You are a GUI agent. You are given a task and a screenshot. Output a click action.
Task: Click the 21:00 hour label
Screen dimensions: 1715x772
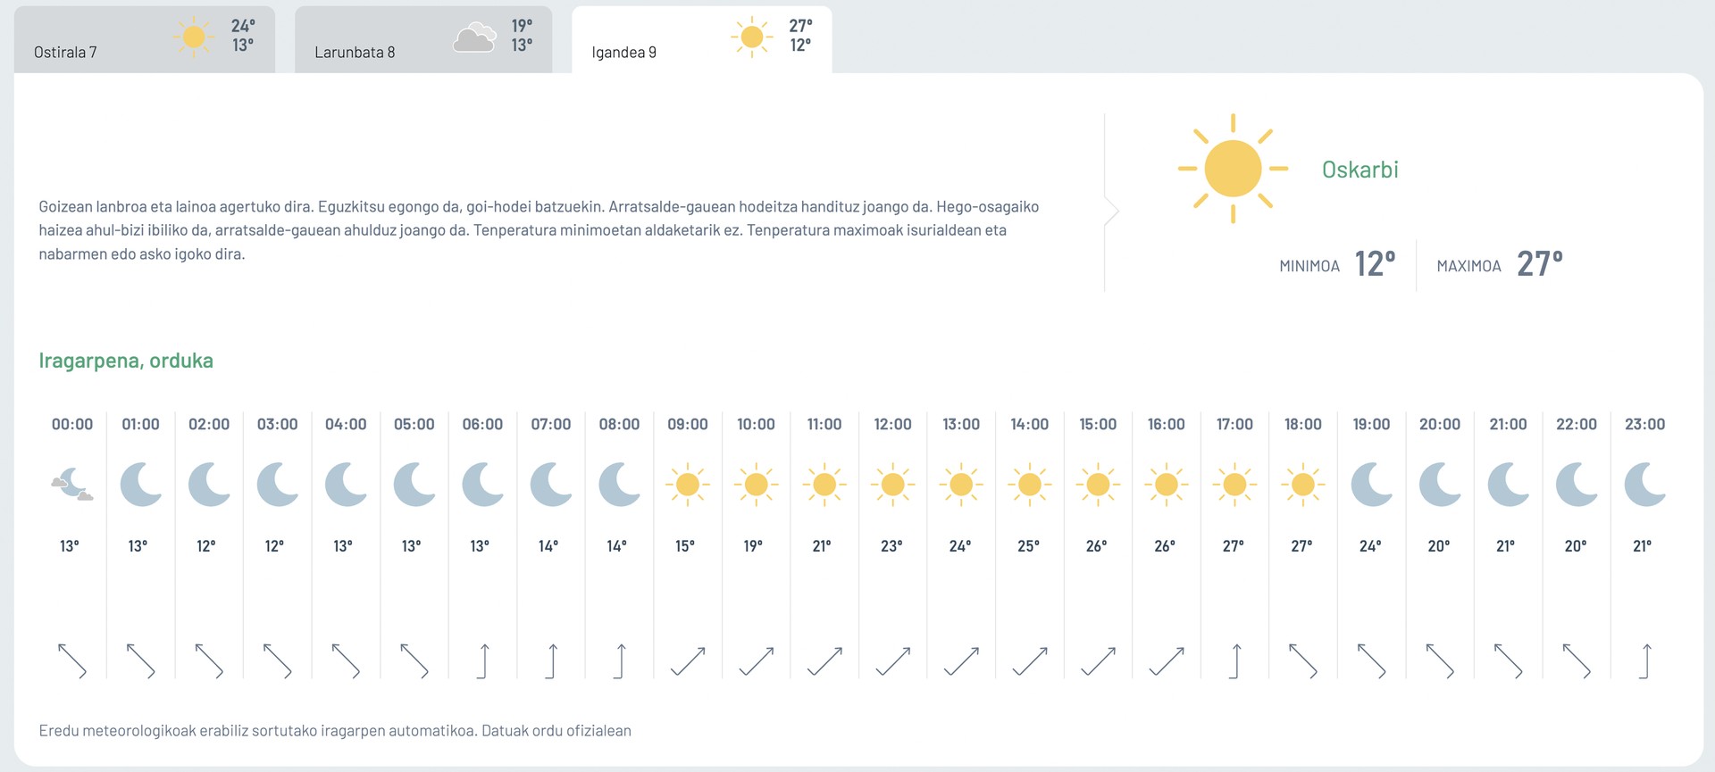point(1509,425)
